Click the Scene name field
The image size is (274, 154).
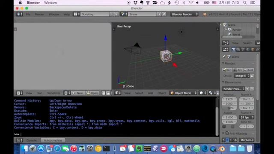pyautogui.click(x=142, y=14)
